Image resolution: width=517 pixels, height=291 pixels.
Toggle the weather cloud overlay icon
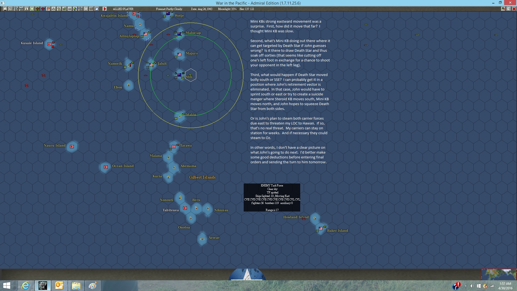click(x=97, y=9)
